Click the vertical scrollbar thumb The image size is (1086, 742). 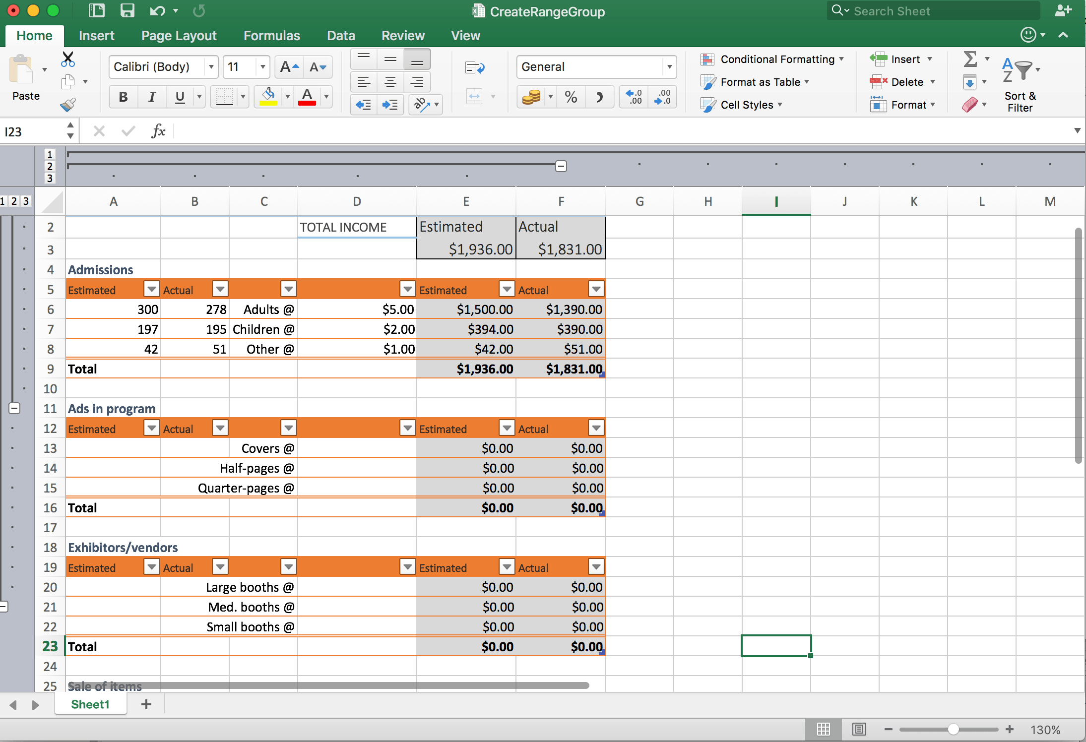click(x=1078, y=346)
